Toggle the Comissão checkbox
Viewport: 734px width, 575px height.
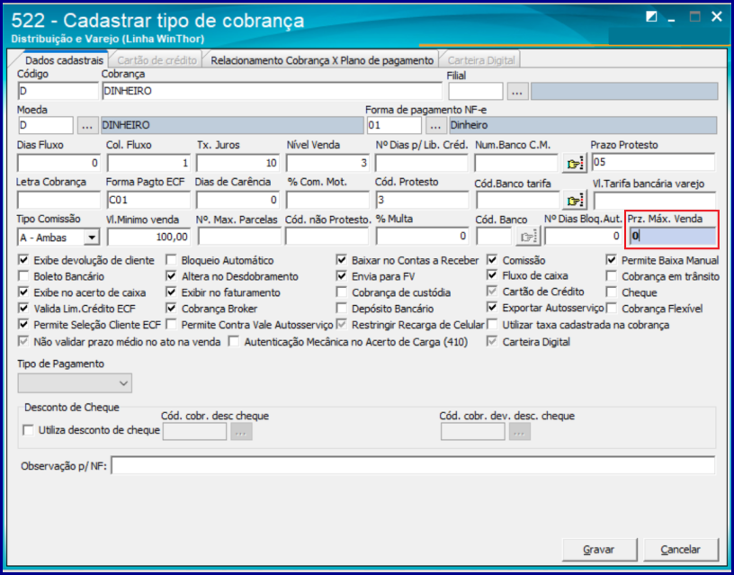point(492,260)
